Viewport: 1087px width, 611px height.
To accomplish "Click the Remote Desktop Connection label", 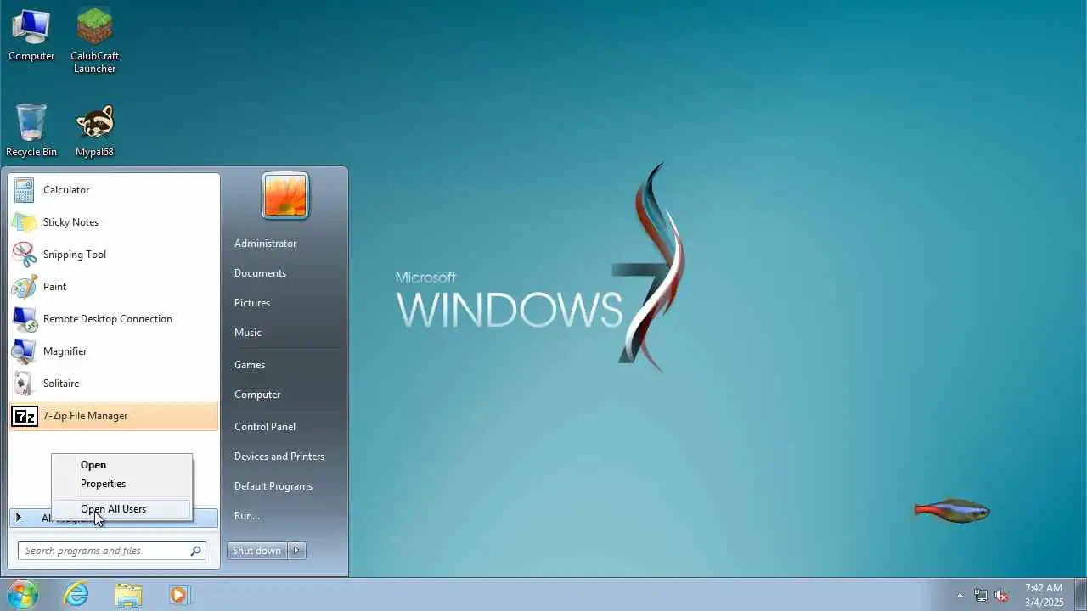I will click(x=108, y=319).
